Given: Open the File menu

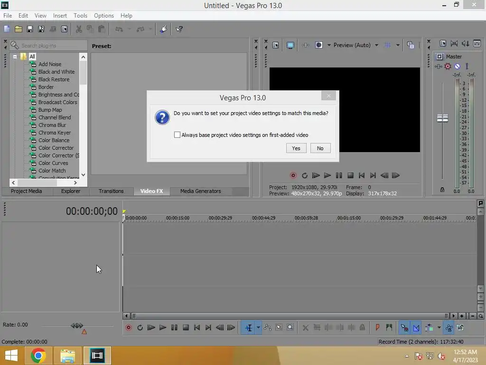Looking at the screenshot, I should pyautogui.click(x=8, y=16).
